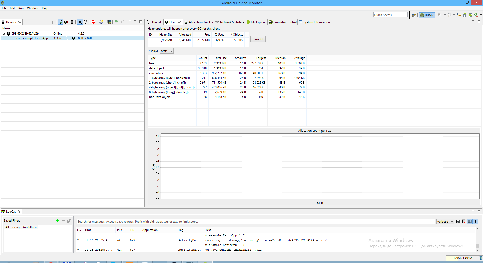Image resolution: width=483 pixels, height=263 pixels.
Task: Select the 'data object' row in heap stats
Action: coord(227,68)
